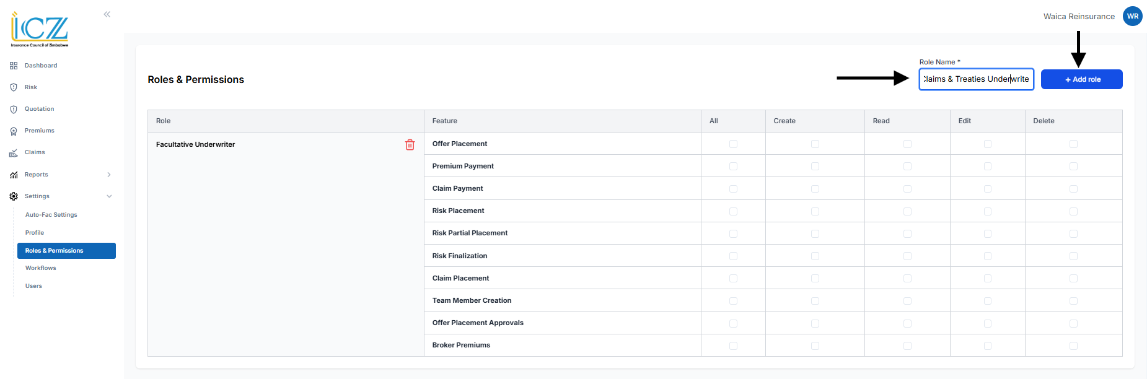This screenshot has height=379, width=1147.
Task: Expand the Reports menu chevron
Action: tap(109, 175)
